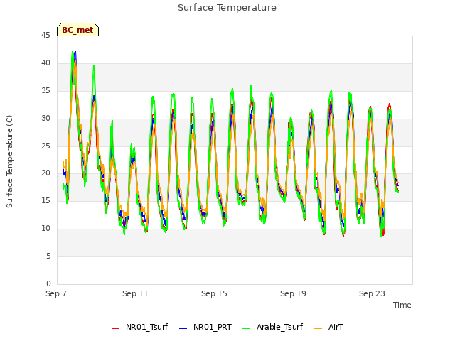Click the 20 y-axis tick label

(45, 173)
